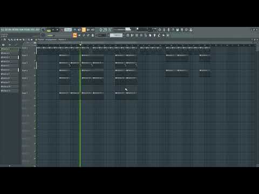Click the tempo display field
Screen dimensions: 259x194
[68, 30]
